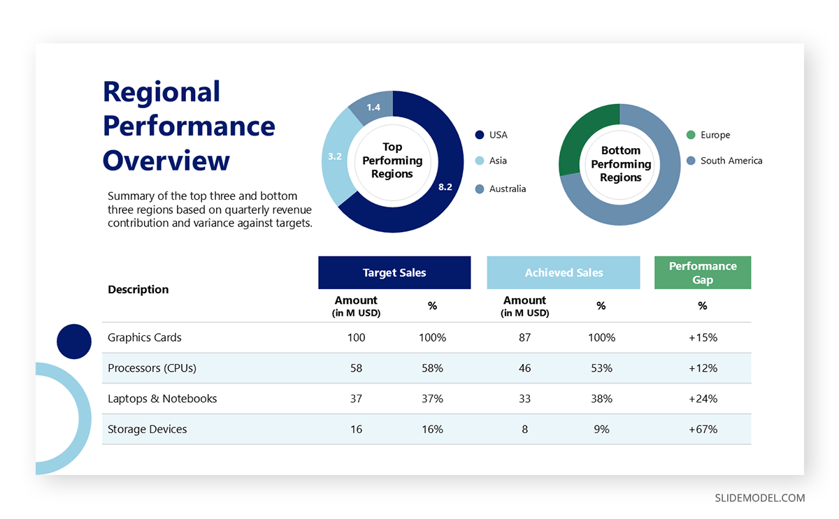Expand the Top Performing Regions chart center
839x519 pixels.
pos(393,162)
